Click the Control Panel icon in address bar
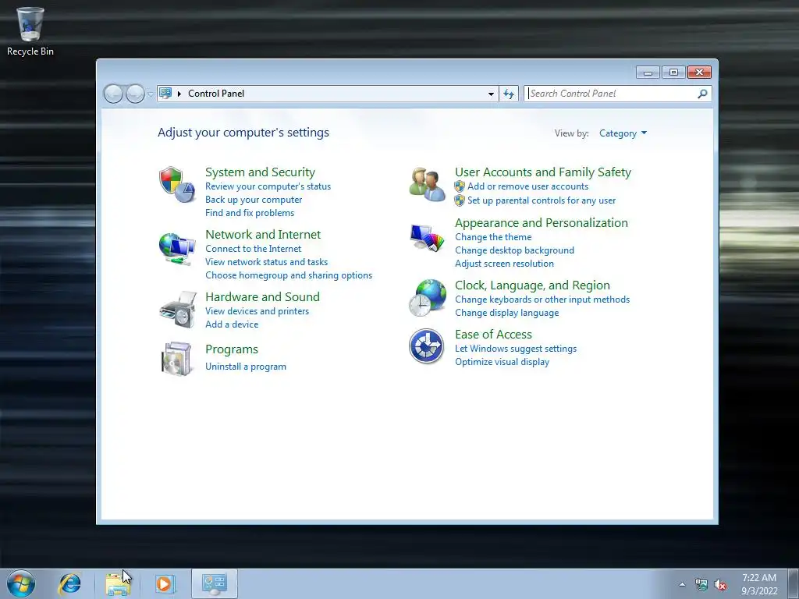This screenshot has height=599, width=799. [165, 94]
